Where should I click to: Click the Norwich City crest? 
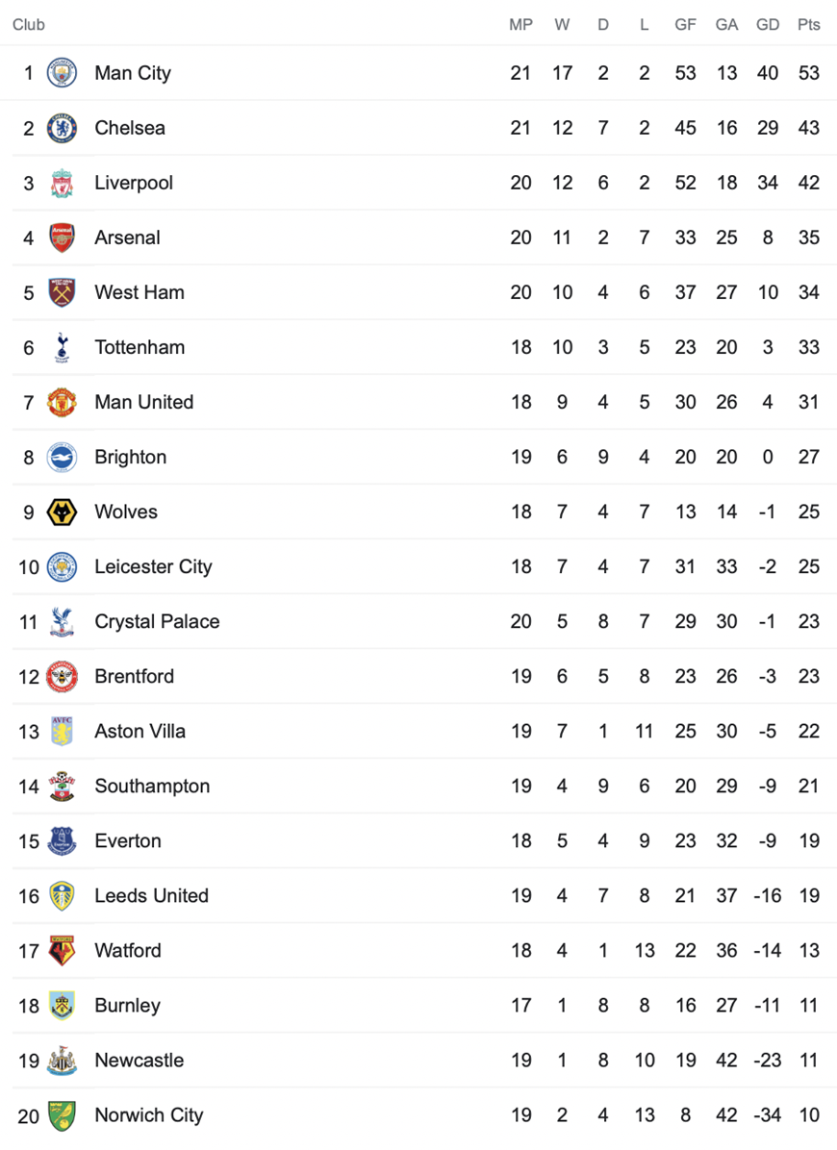point(62,1114)
